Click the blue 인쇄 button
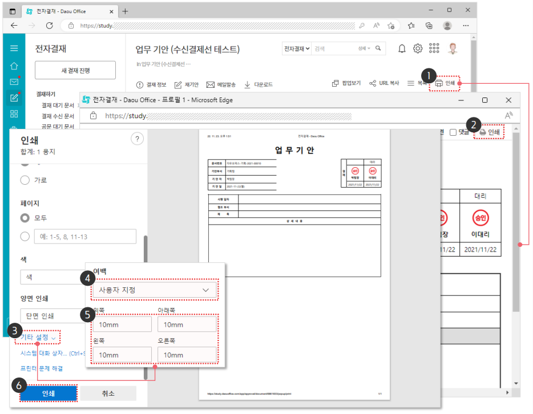Viewport: 533px width, 414px height. (49, 393)
